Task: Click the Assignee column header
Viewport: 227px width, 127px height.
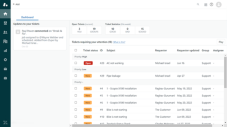Action: click(218, 50)
